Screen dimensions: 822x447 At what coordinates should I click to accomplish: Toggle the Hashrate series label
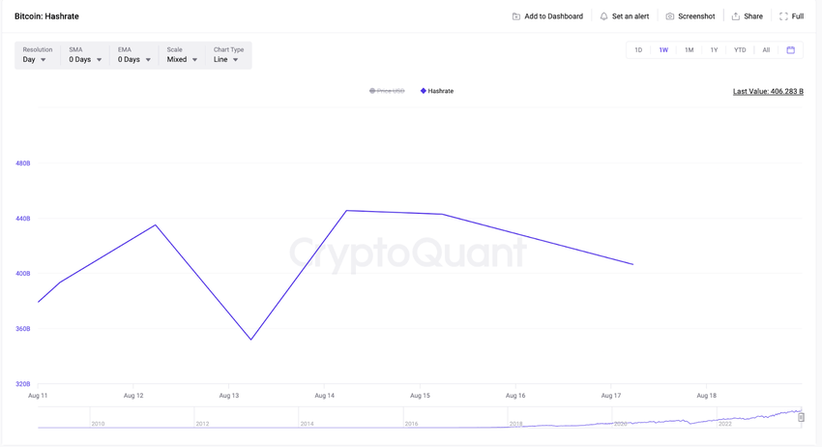click(x=440, y=91)
